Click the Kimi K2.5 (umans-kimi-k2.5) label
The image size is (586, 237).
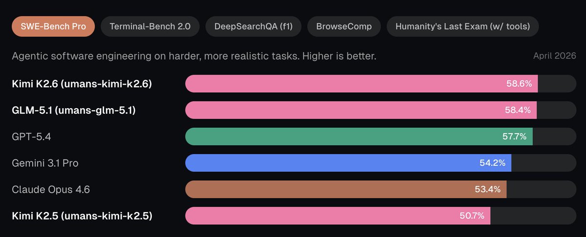(x=82, y=216)
